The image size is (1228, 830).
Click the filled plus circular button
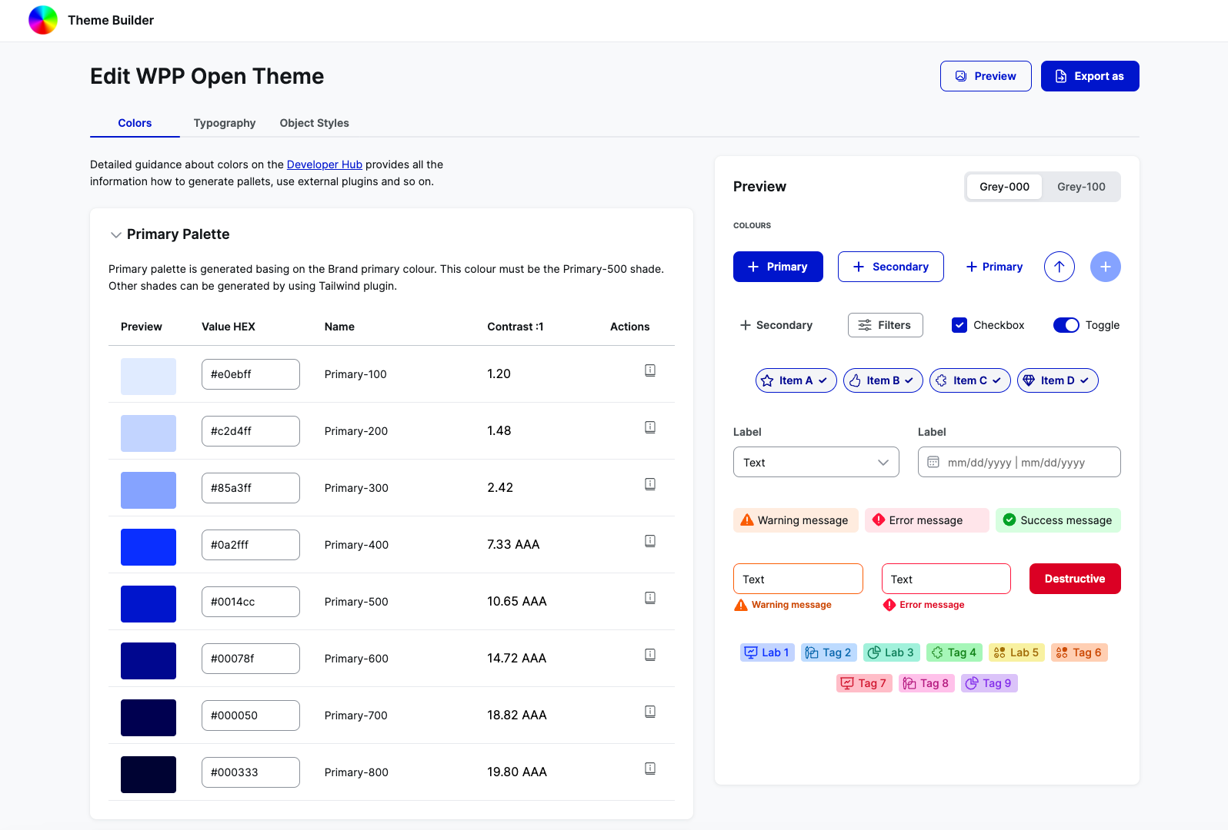[1105, 267]
